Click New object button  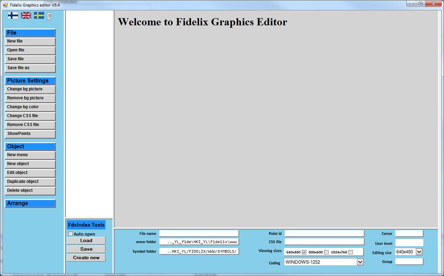30,164
